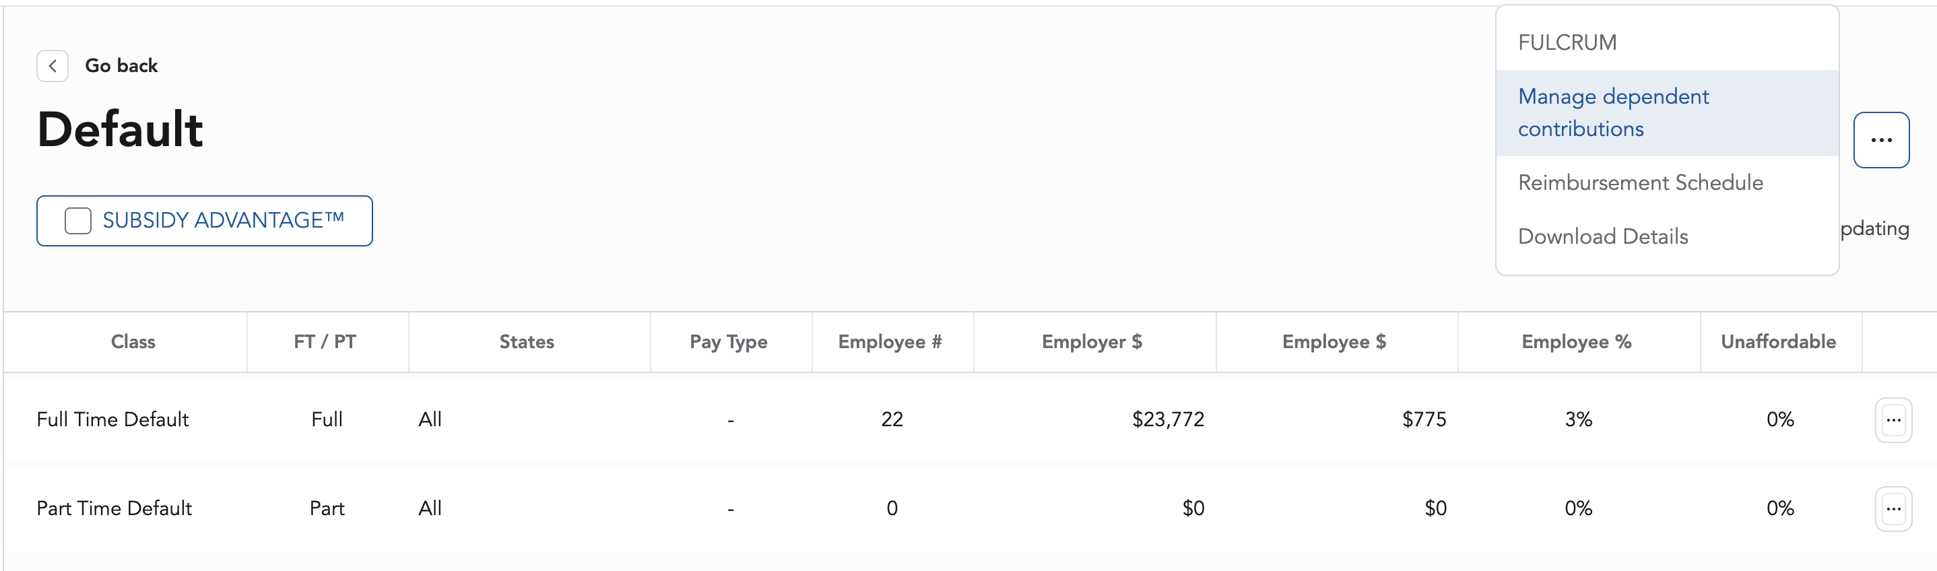Click the Unaffordable column header
1937x571 pixels.
(x=1777, y=342)
